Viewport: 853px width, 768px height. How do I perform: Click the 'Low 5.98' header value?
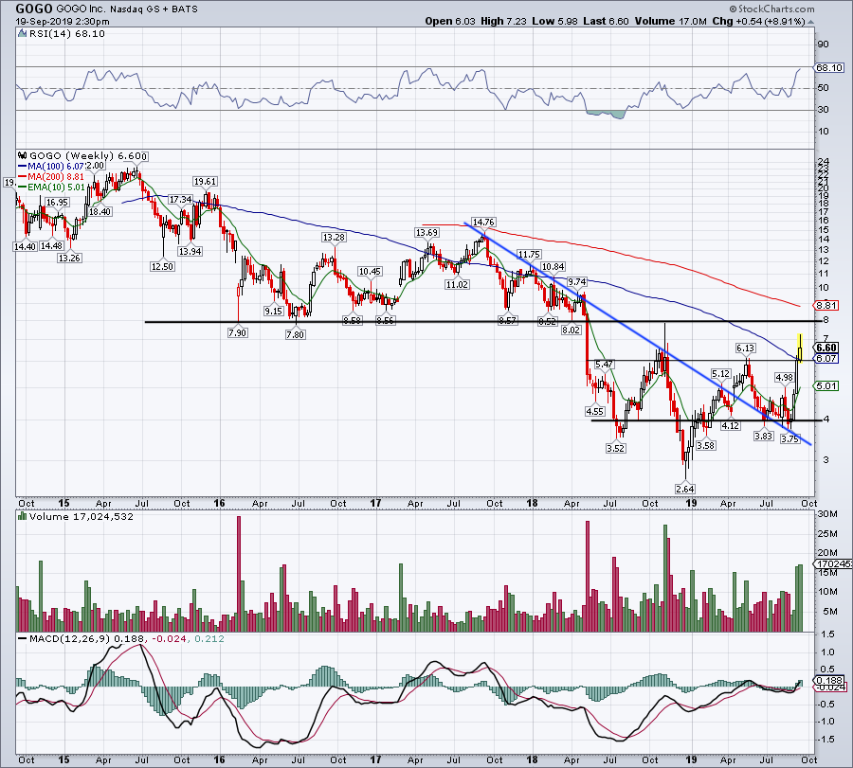tap(554, 21)
